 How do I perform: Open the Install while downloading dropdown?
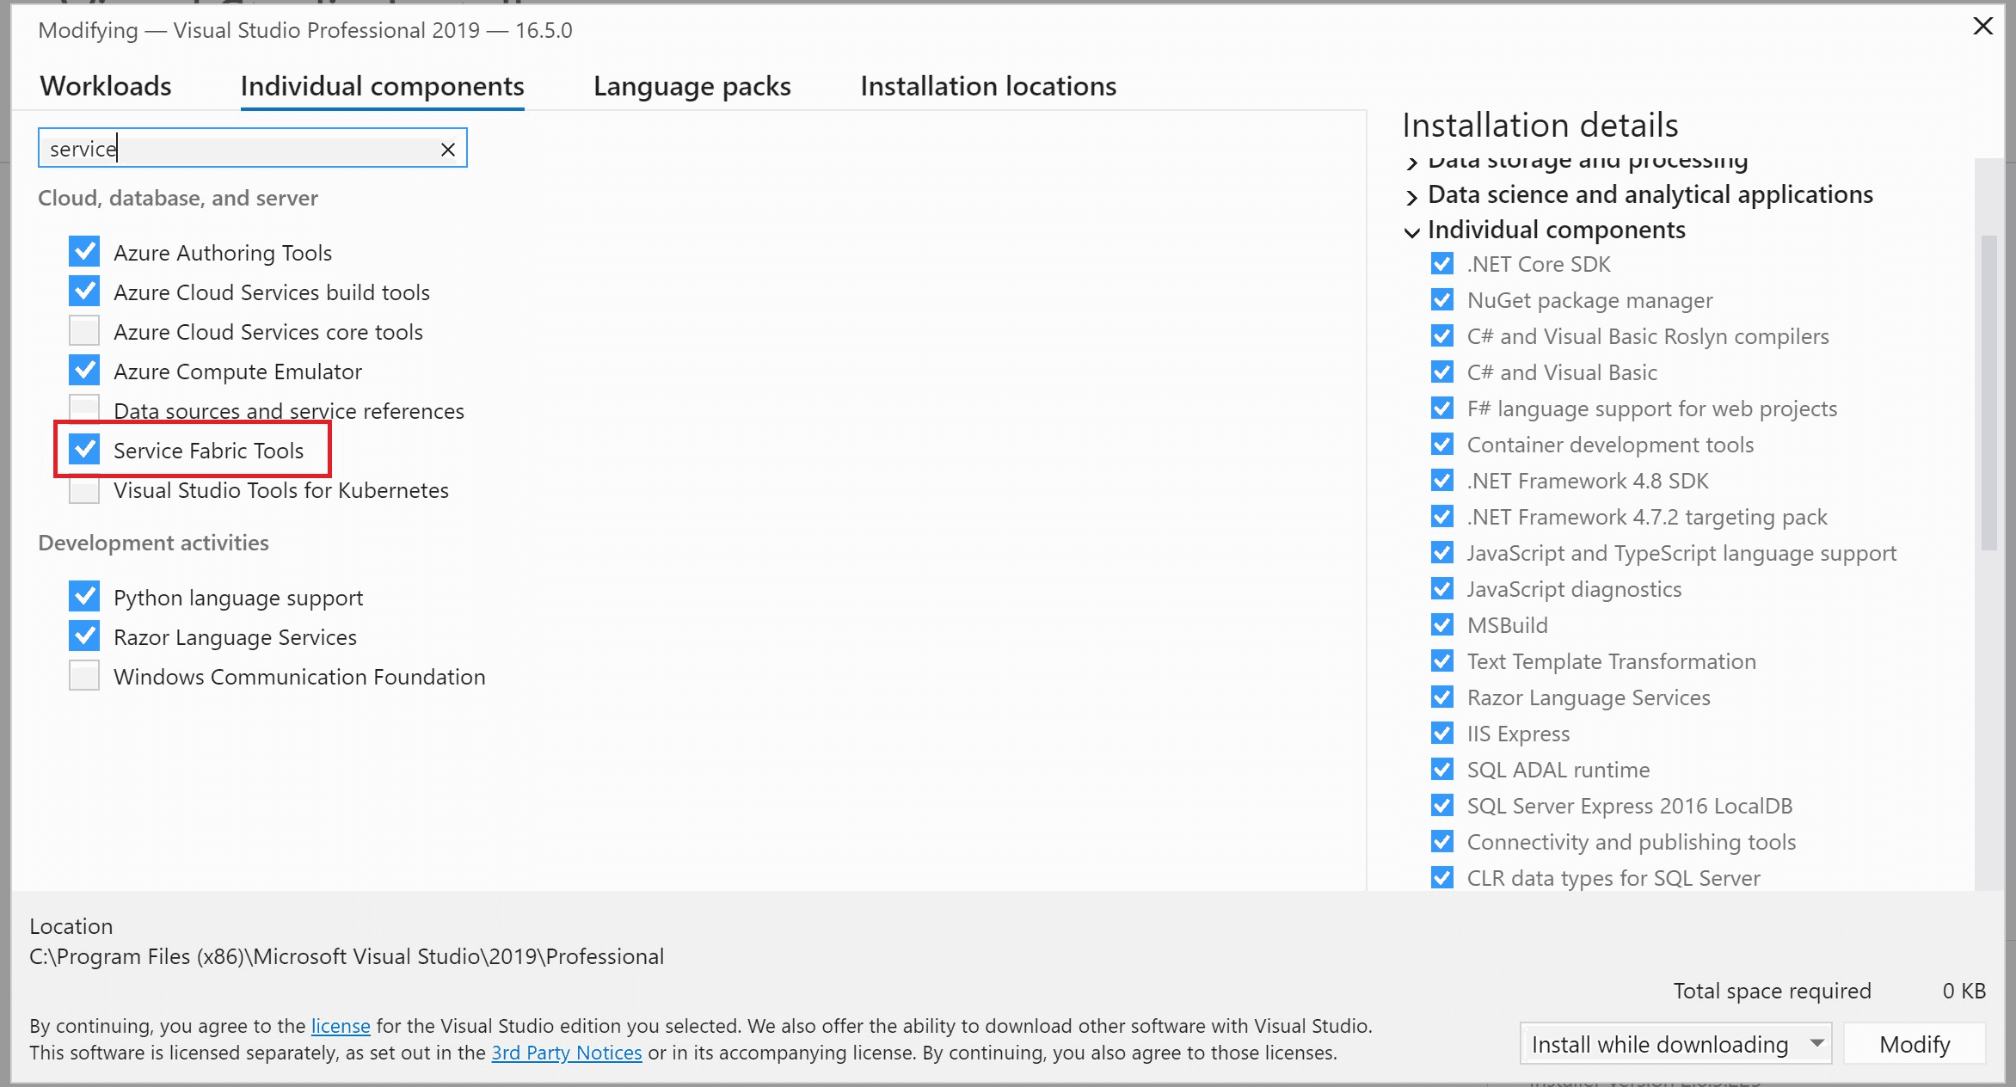tap(1674, 1043)
